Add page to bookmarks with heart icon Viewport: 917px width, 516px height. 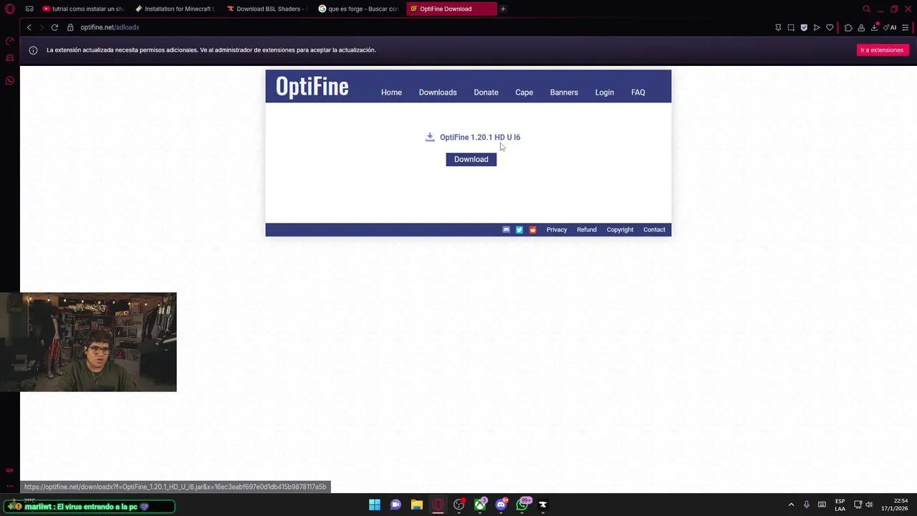coord(830,27)
